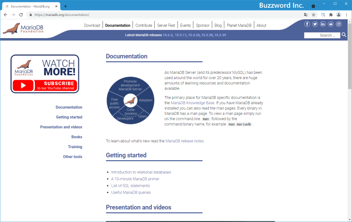Click the Watch More YouTube subscribe banner
352x222 pixels.
coord(45,74)
